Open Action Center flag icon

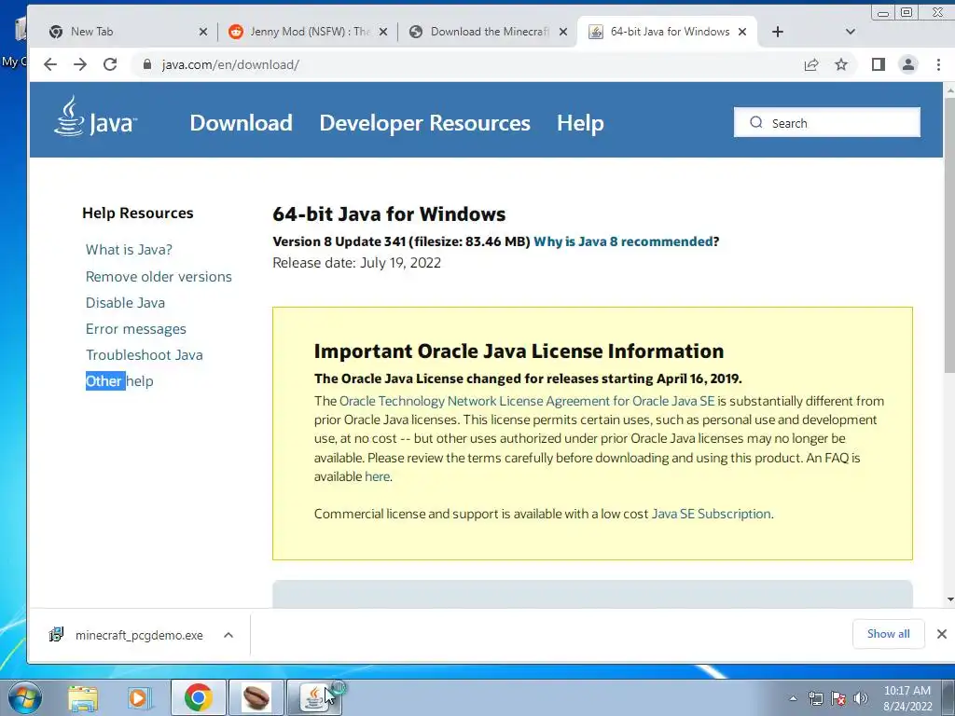coord(838,698)
